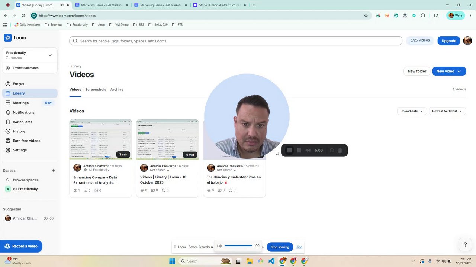Create a New folder
476x267 pixels.
point(417,71)
